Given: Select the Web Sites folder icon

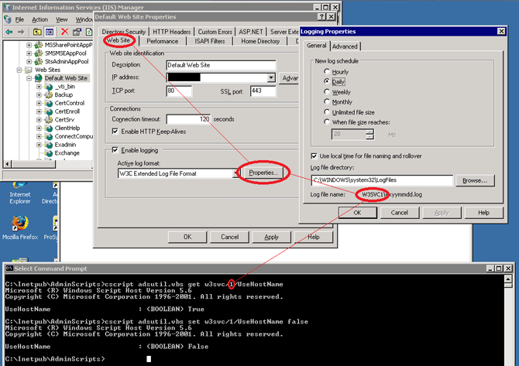Looking at the screenshot, I should click(x=29, y=70).
